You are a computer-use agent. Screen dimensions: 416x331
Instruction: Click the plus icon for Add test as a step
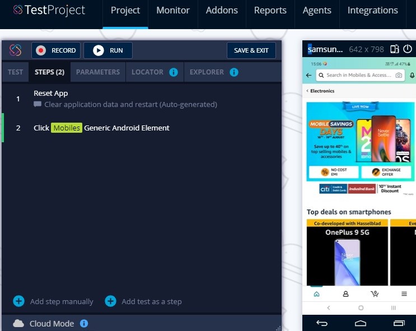tap(111, 301)
